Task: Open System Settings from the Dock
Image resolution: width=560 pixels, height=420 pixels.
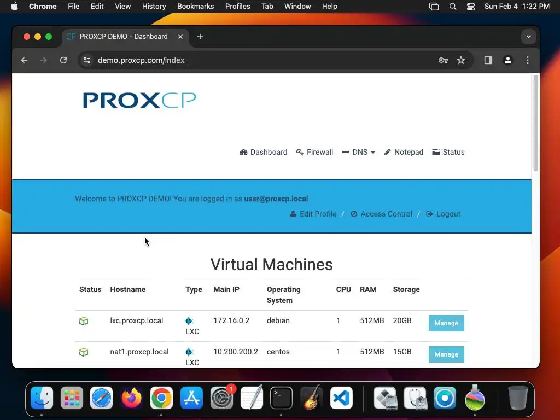Action: 222,398
